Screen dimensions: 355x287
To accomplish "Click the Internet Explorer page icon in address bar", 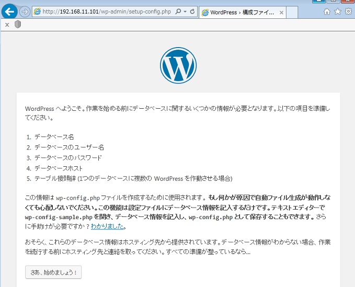I will pyautogui.click(x=37, y=12).
